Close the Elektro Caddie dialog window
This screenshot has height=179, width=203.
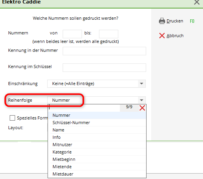[x=197, y=2]
